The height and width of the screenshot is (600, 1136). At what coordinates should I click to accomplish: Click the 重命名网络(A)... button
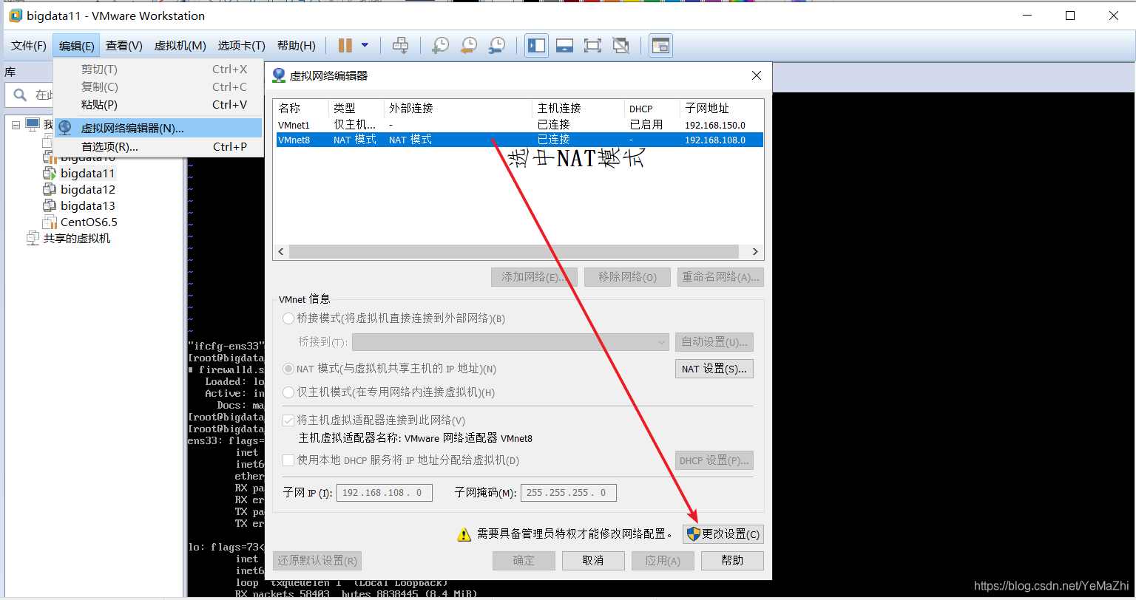coord(720,277)
